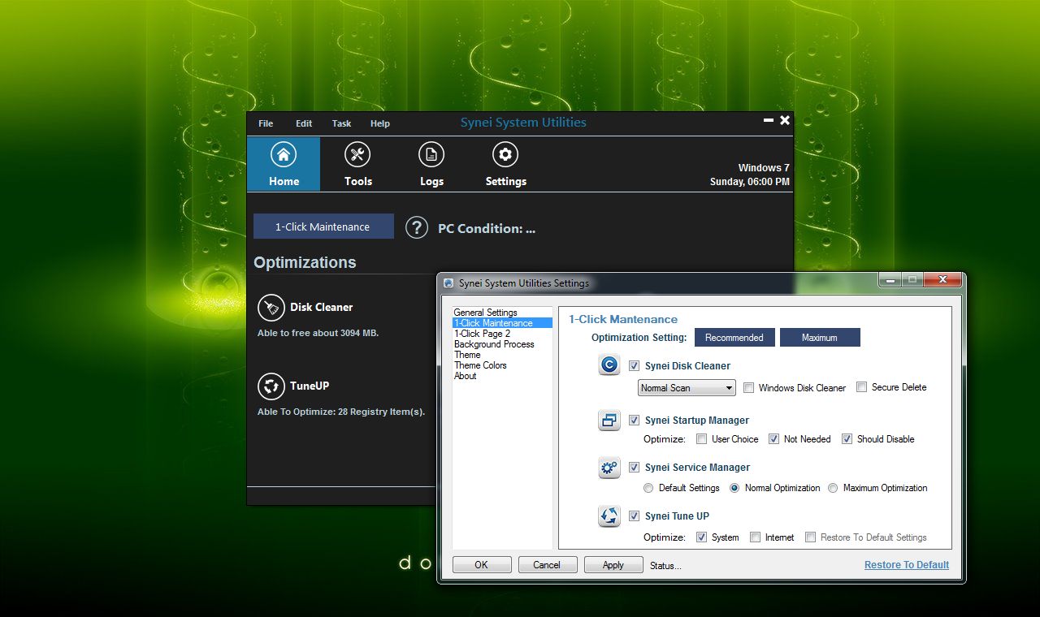The image size is (1040, 617).
Task: Click Cancel in the settings dialog
Action: tap(547, 565)
